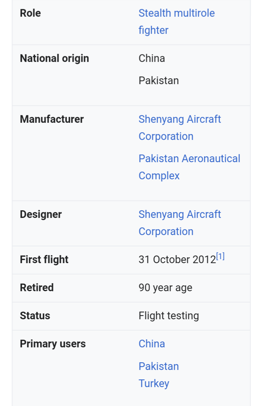This screenshot has height=406, width=260.
Task: Click Pakistan text in National origin row
Action: click(x=159, y=81)
